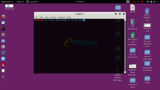The width and height of the screenshot is (160, 90).
Task: Click the Wi-Fi status icon
Action: (147, 2)
